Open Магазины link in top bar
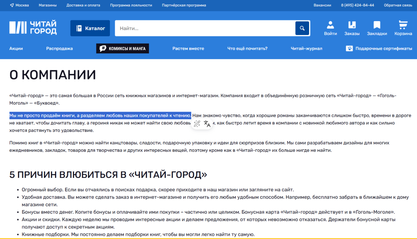417x239 pixels. pos(48,5)
